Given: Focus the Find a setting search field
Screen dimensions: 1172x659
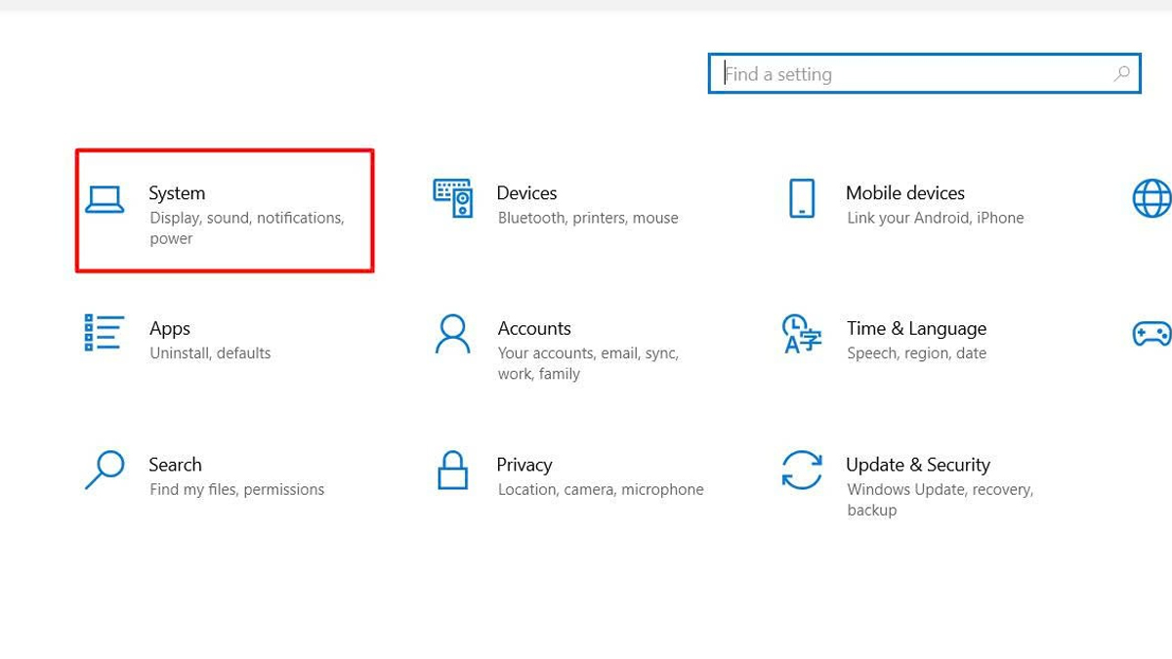Looking at the screenshot, I should pos(925,73).
